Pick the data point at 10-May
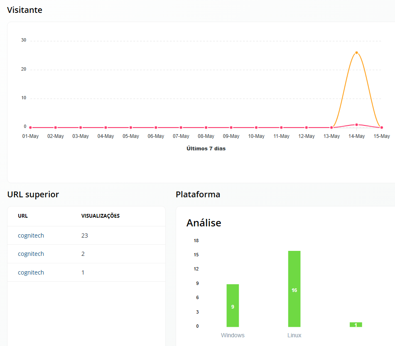The image size is (395, 346). point(256,128)
